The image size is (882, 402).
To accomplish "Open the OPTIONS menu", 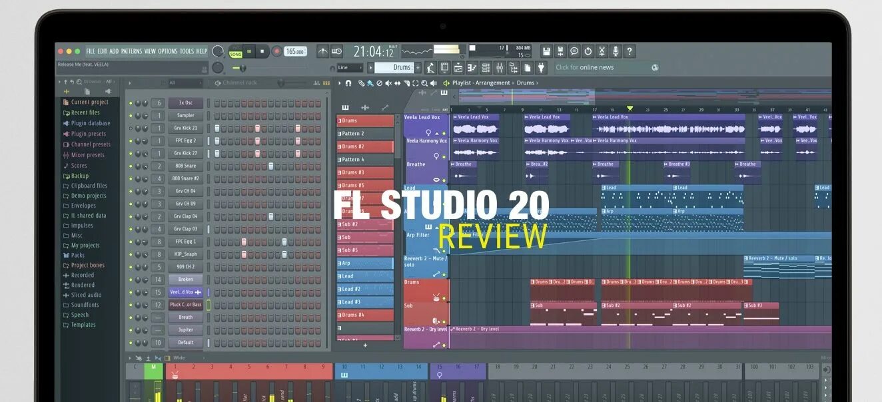I will (x=168, y=51).
